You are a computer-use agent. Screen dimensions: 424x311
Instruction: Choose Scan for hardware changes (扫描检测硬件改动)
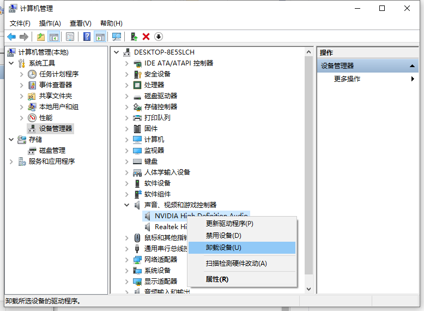click(x=242, y=264)
